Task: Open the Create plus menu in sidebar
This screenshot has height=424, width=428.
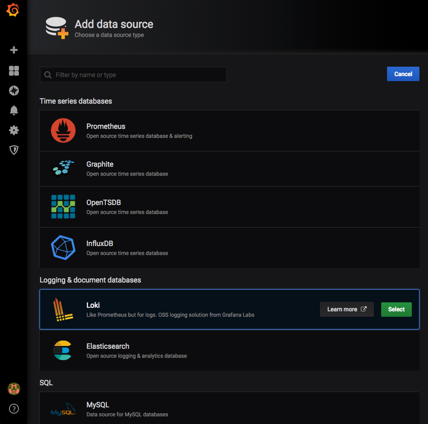Action: 14,50
